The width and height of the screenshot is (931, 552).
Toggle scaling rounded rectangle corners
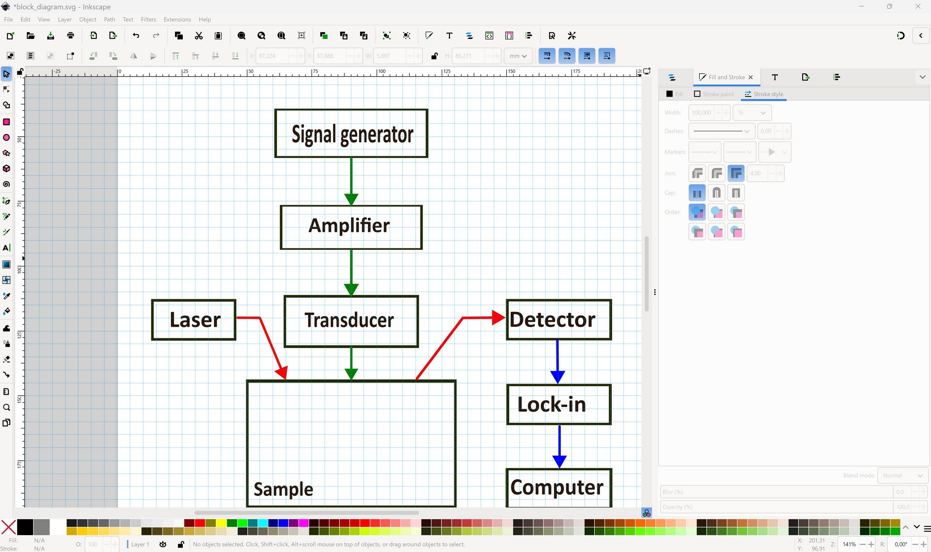click(567, 56)
